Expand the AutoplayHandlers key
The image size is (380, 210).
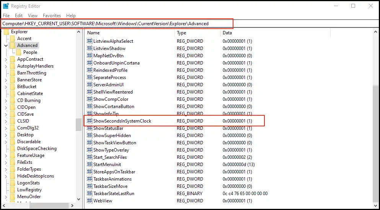pyautogui.click(x=6, y=66)
